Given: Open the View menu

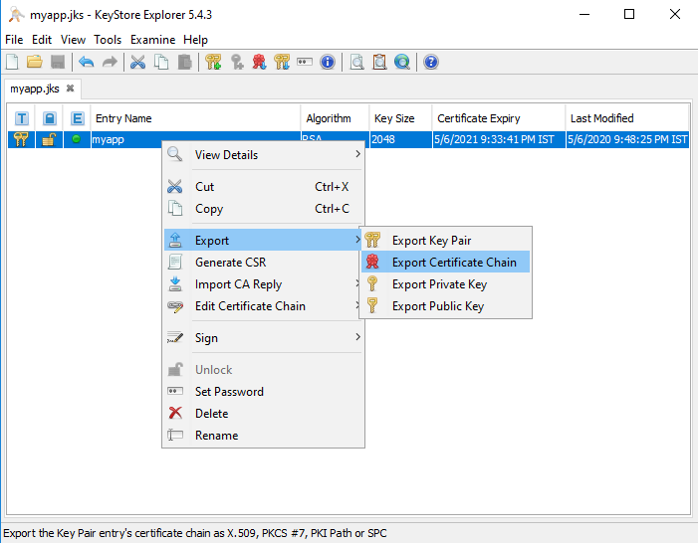Looking at the screenshot, I should coord(73,40).
